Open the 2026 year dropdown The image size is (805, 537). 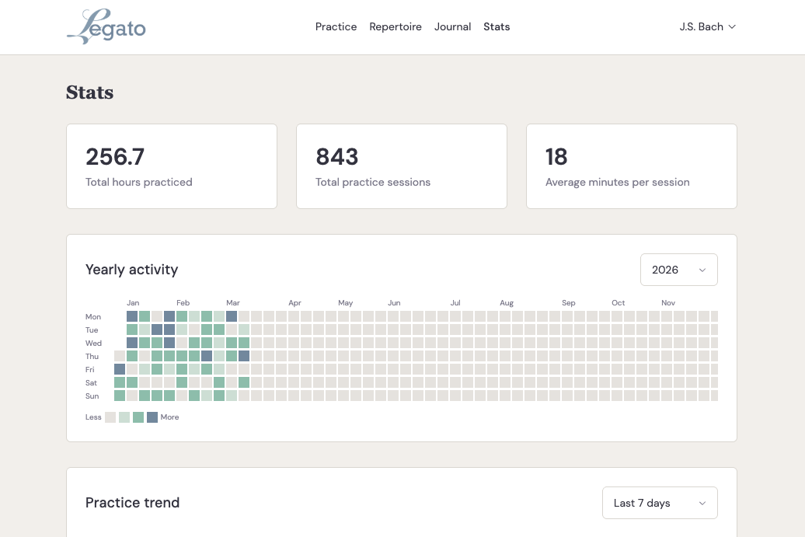click(678, 270)
